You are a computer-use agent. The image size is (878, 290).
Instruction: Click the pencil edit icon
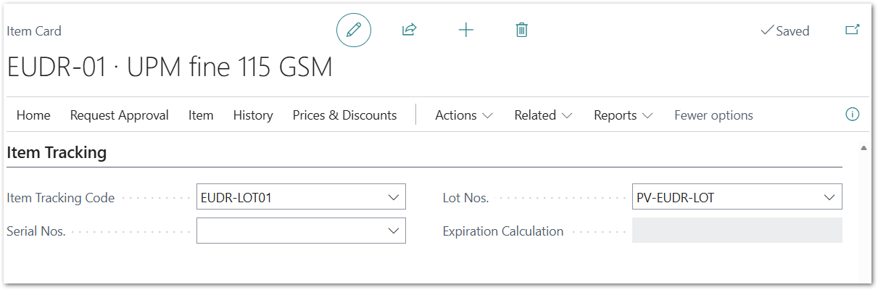[354, 30]
